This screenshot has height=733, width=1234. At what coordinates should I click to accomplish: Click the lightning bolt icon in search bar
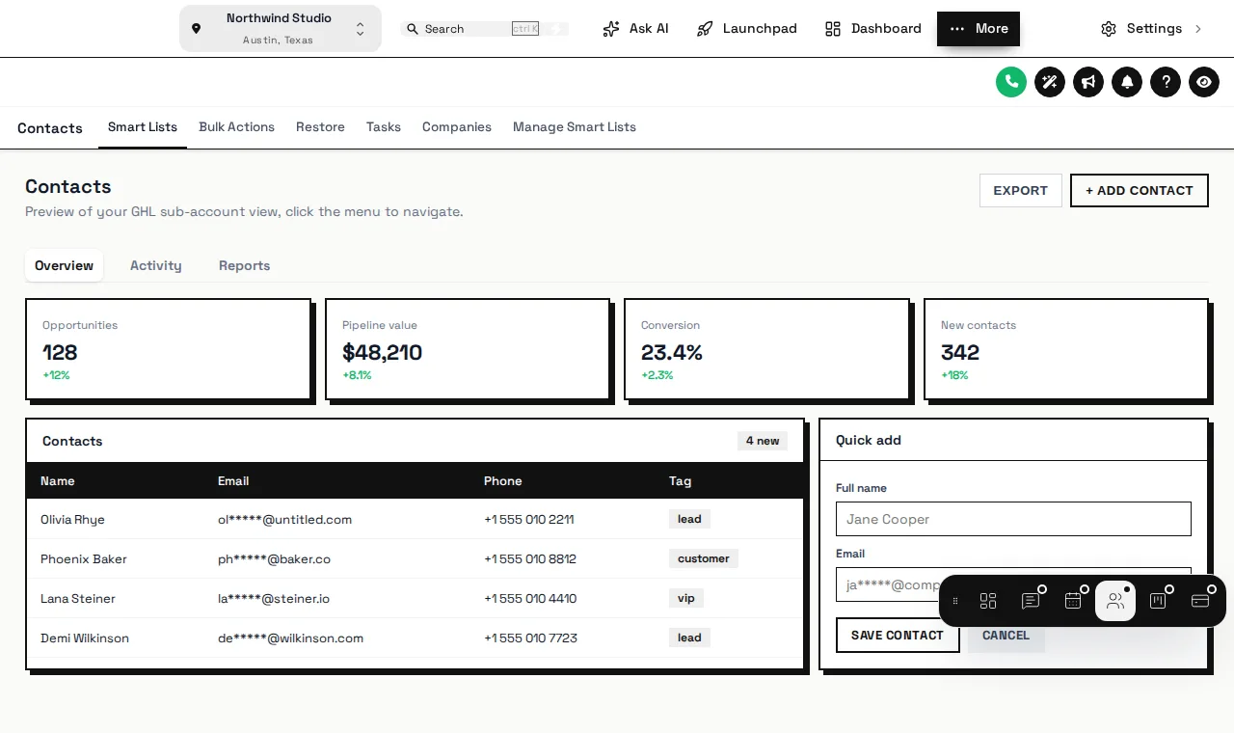click(x=554, y=29)
